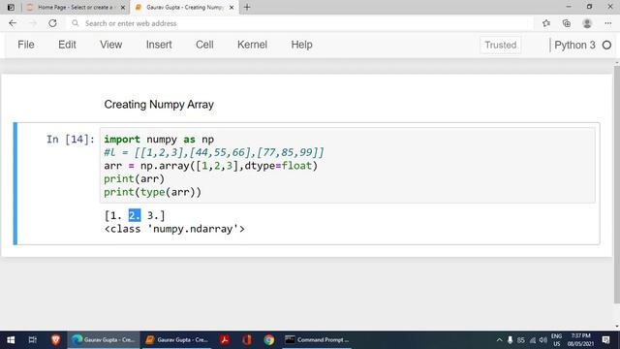The image size is (620, 349).
Task: Click the Trusted notebook button
Action: [501, 46]
